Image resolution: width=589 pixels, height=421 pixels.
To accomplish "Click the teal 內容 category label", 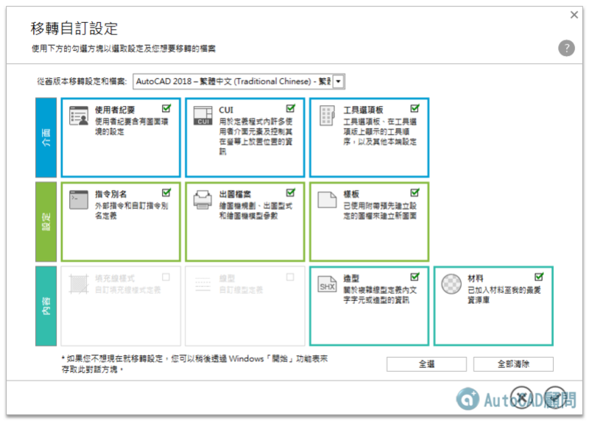I will click(x=46, y=306).
